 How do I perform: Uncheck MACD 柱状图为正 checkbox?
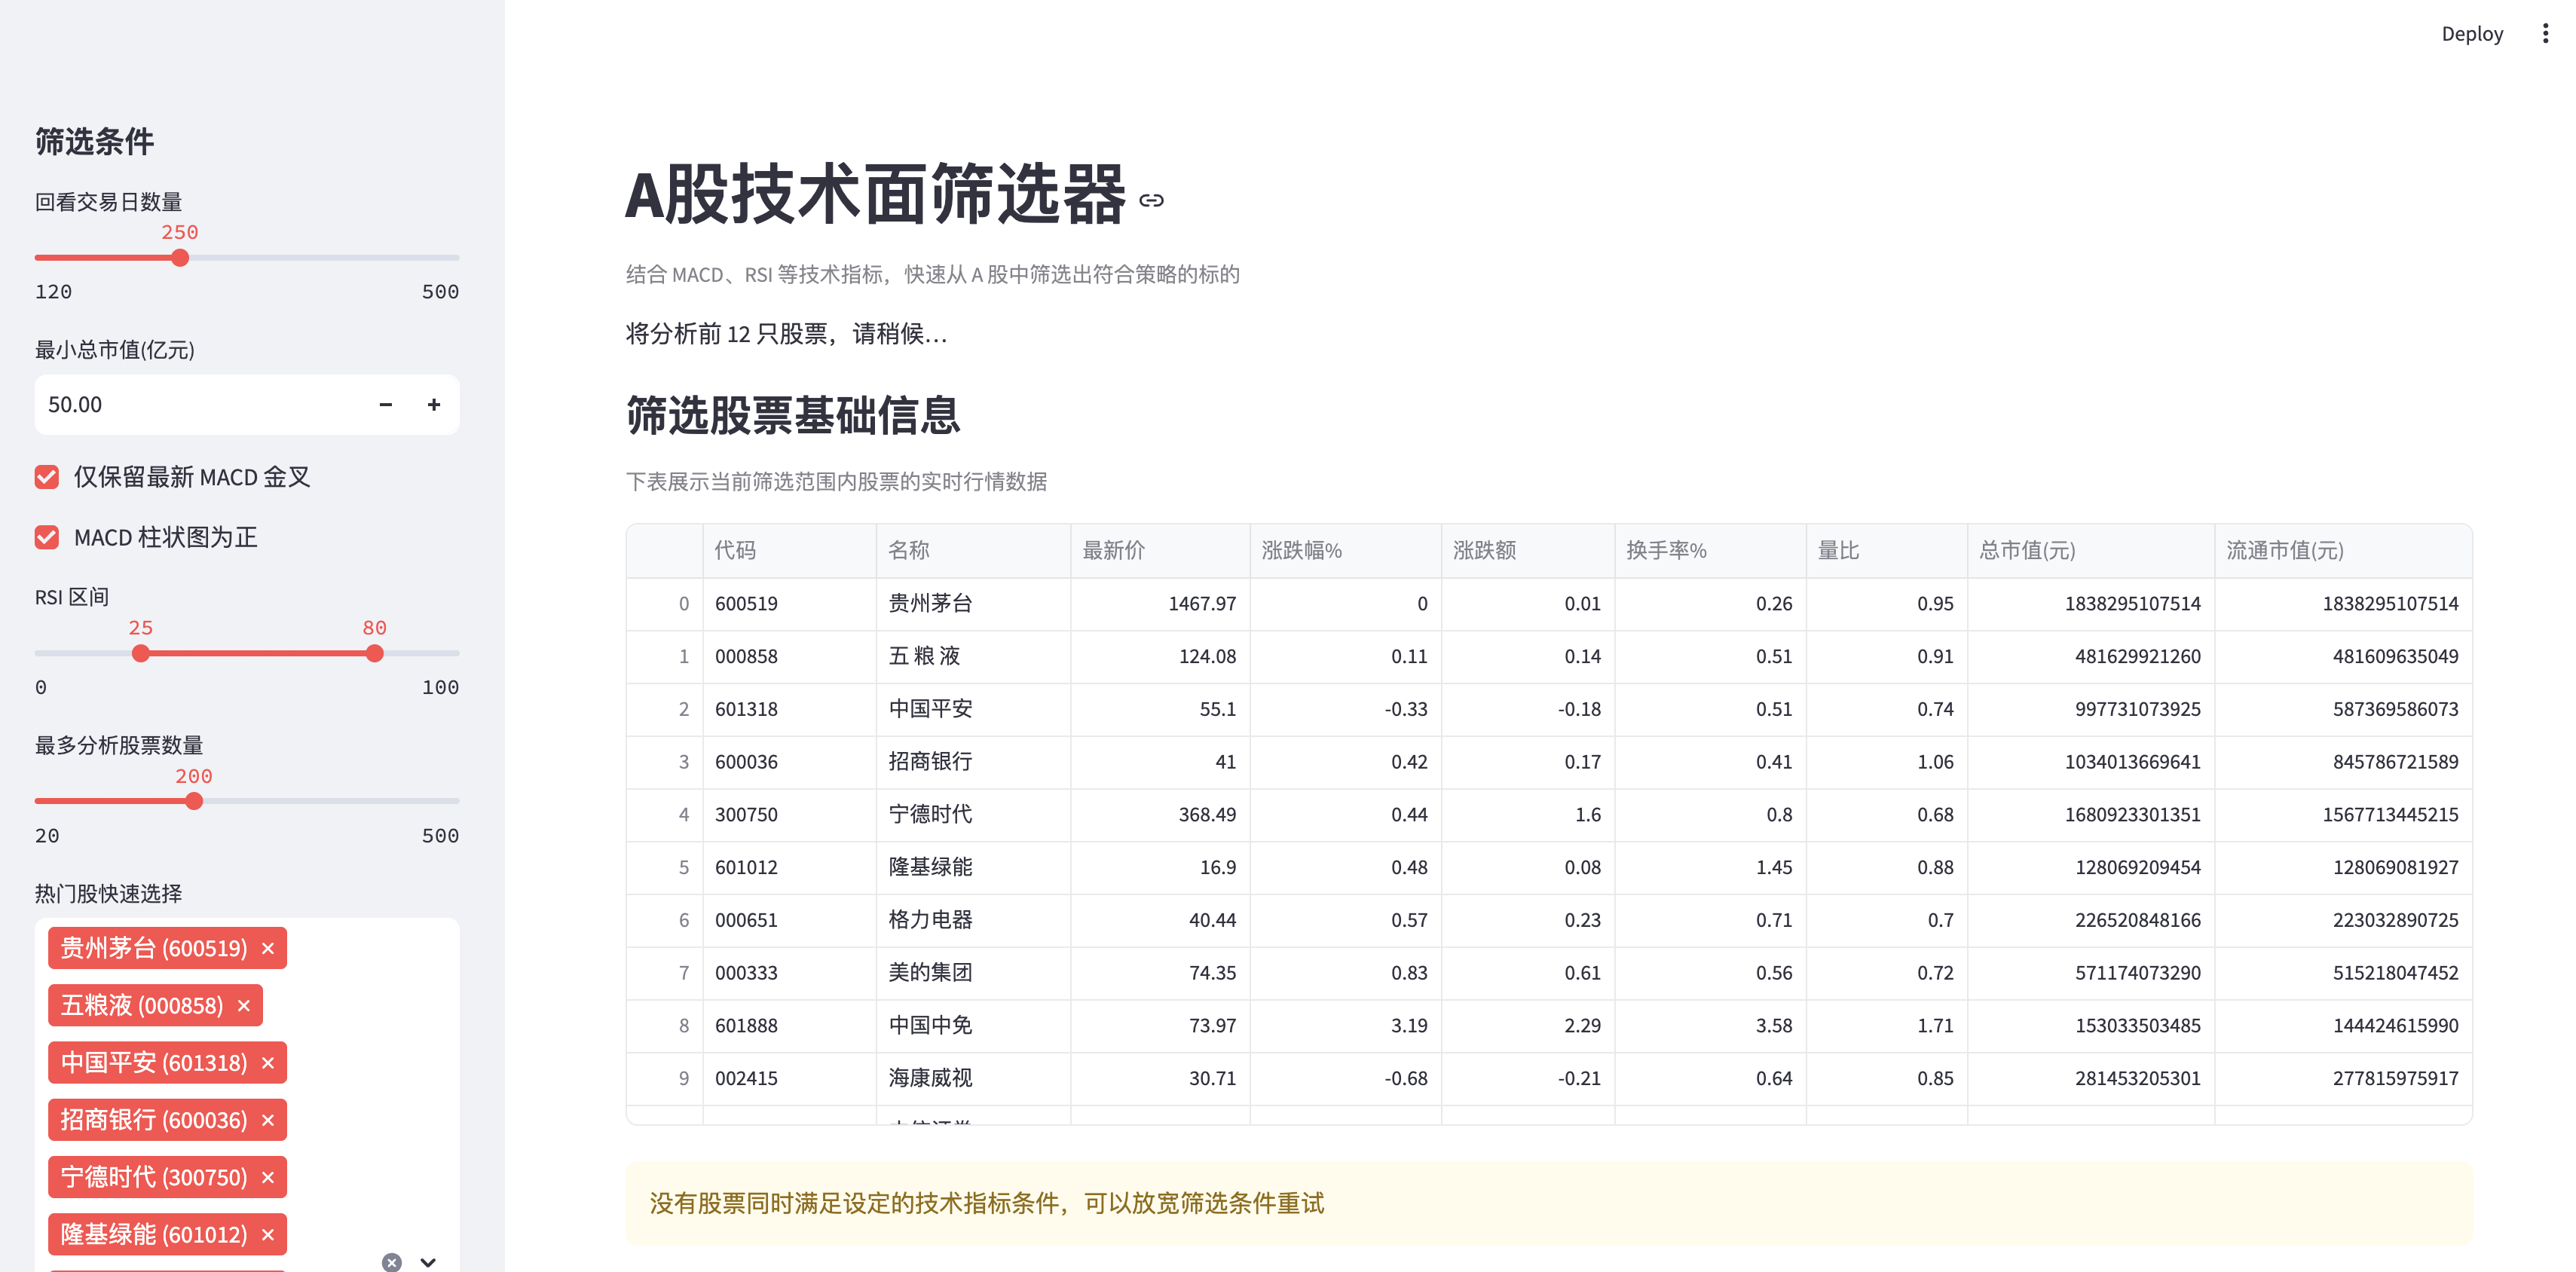(47, 537)
